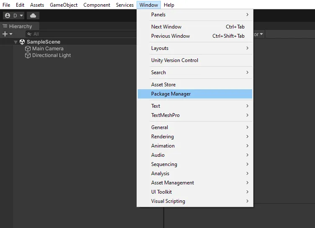Open the Help menu
The height and width of the screenshot is (228, 315).
pos(169,5)
